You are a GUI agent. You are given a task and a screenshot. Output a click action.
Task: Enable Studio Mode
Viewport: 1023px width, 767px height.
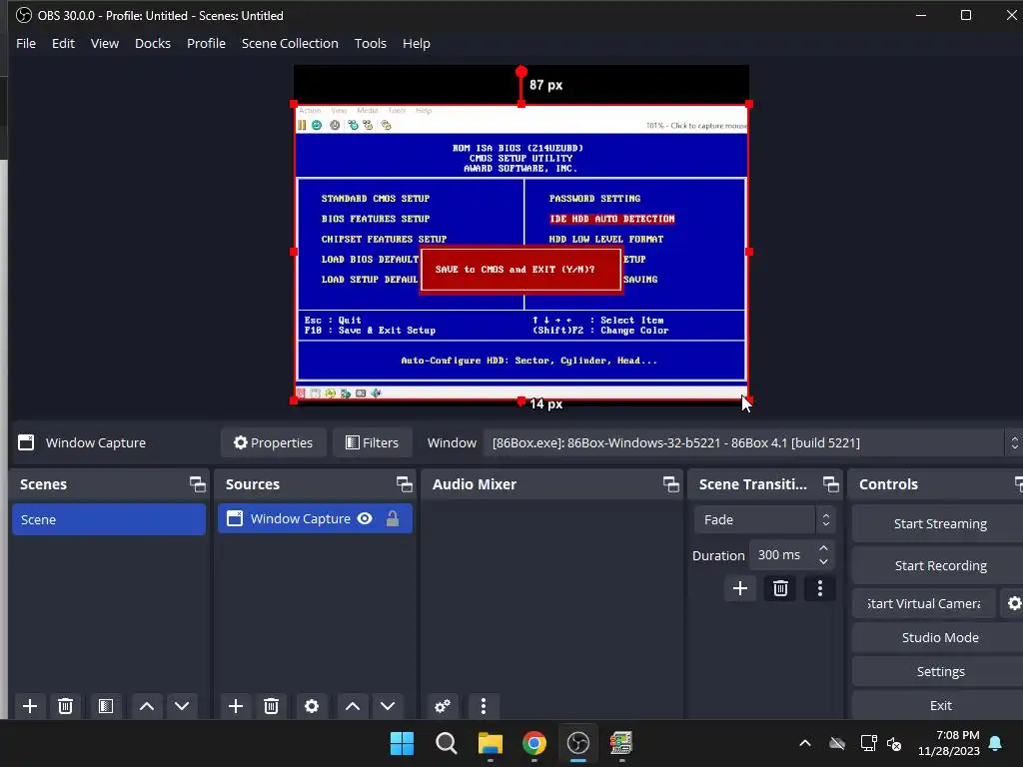[939, 637]
